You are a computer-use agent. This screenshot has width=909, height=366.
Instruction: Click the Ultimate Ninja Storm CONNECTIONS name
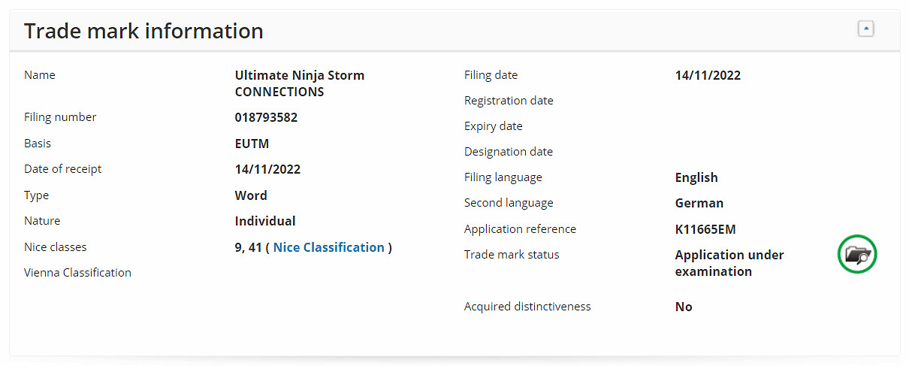[299, 83]
